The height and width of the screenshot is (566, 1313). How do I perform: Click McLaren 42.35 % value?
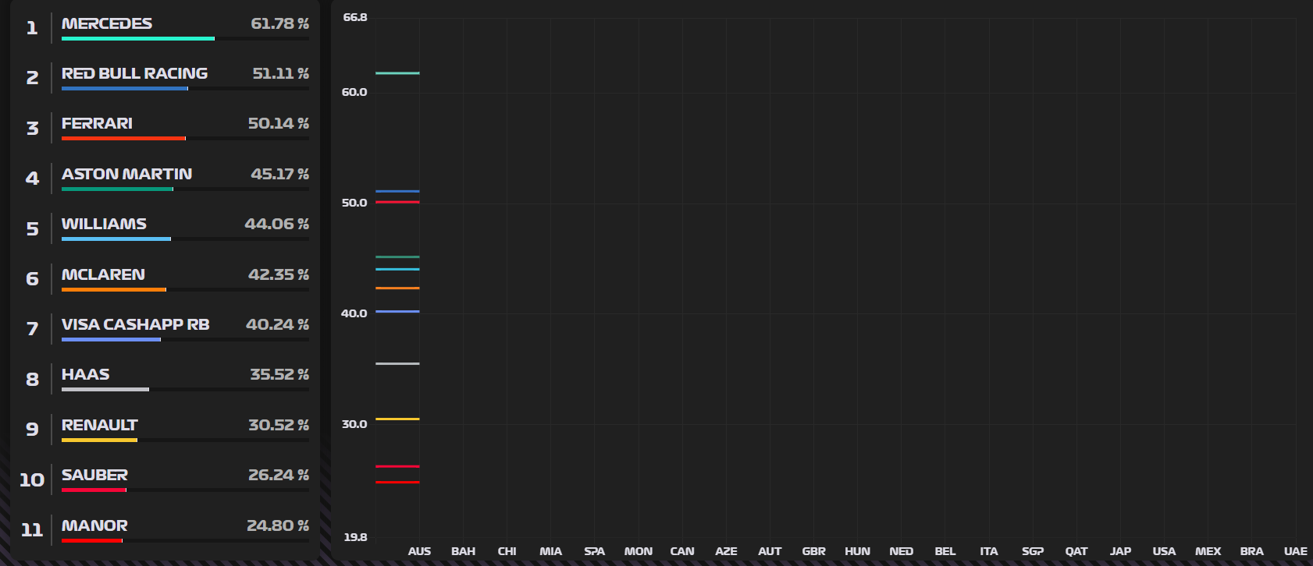(x=278, y=274)
